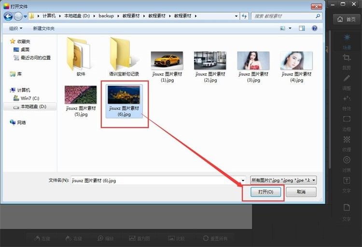This screenshot has width=362, height=247.
Task: Select the 裁剪 crop tool
Action: pos(347,61)
